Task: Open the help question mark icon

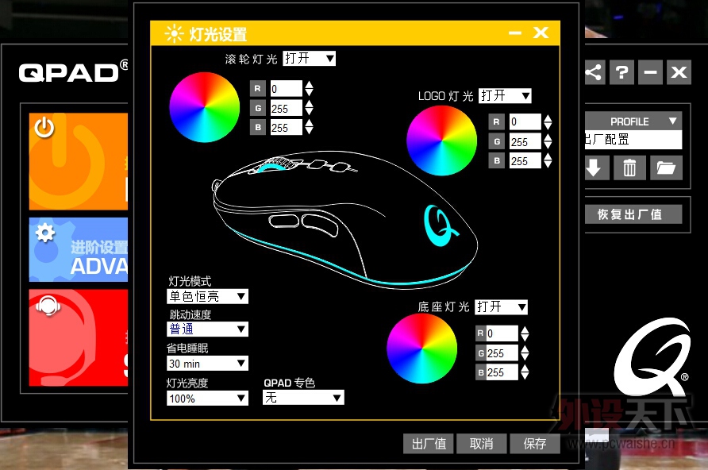Action: 621,72
